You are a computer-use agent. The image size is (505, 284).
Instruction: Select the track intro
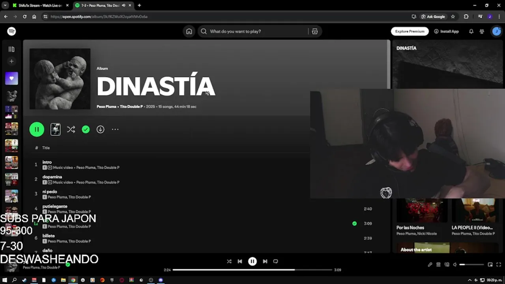tap(47, 162)
